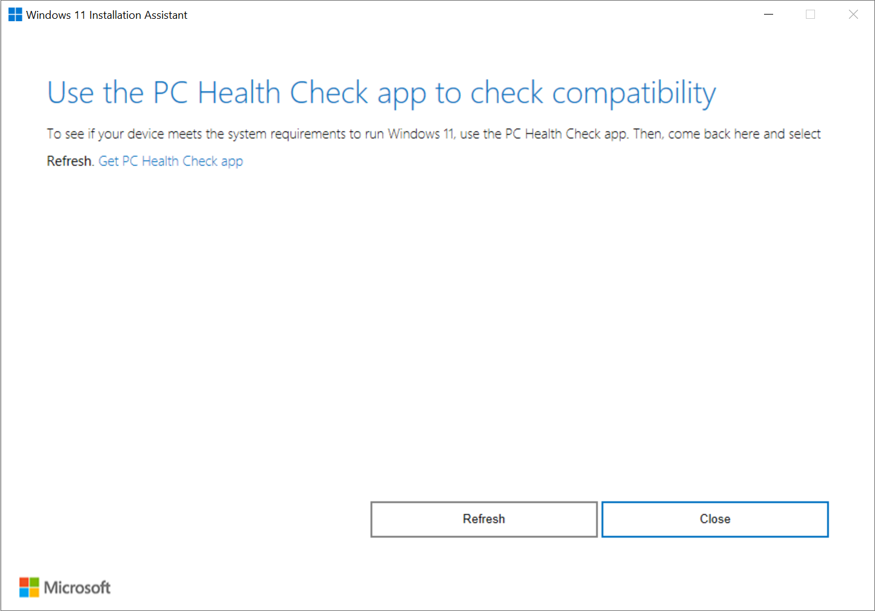Image resolution: width=875 pixels, height=611 pixels.
Task: Minimize the Windows 11 Installation Assistant window
Action: coord(768,14)
